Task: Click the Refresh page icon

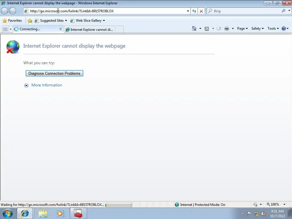Action: point(194,11)
